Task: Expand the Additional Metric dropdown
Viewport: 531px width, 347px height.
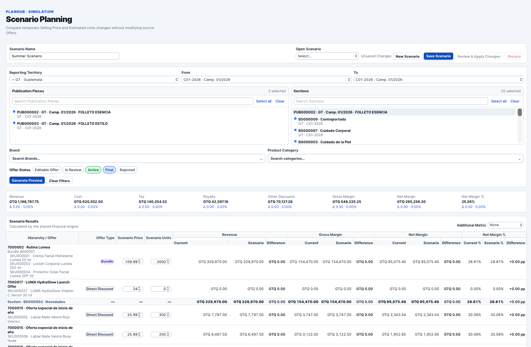Action: 506,225
